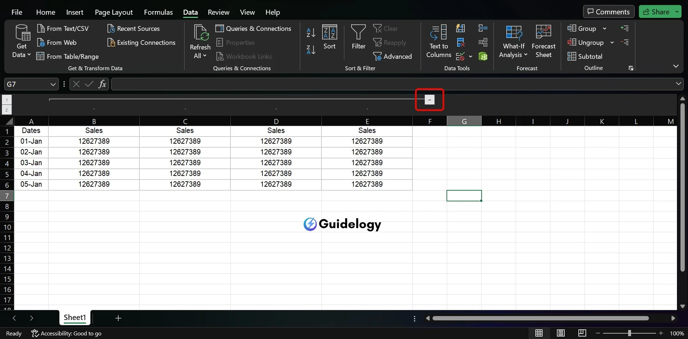Click the zoom in plus button
Screen dimensions: 688x339
click(x=661, y=333)
